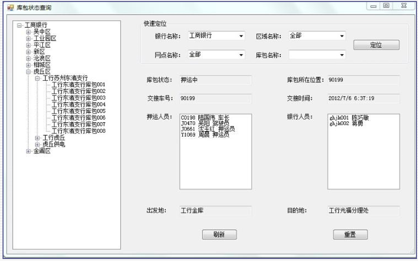
Task: Expand the 新区 tree node
Action: click(28, 51)
